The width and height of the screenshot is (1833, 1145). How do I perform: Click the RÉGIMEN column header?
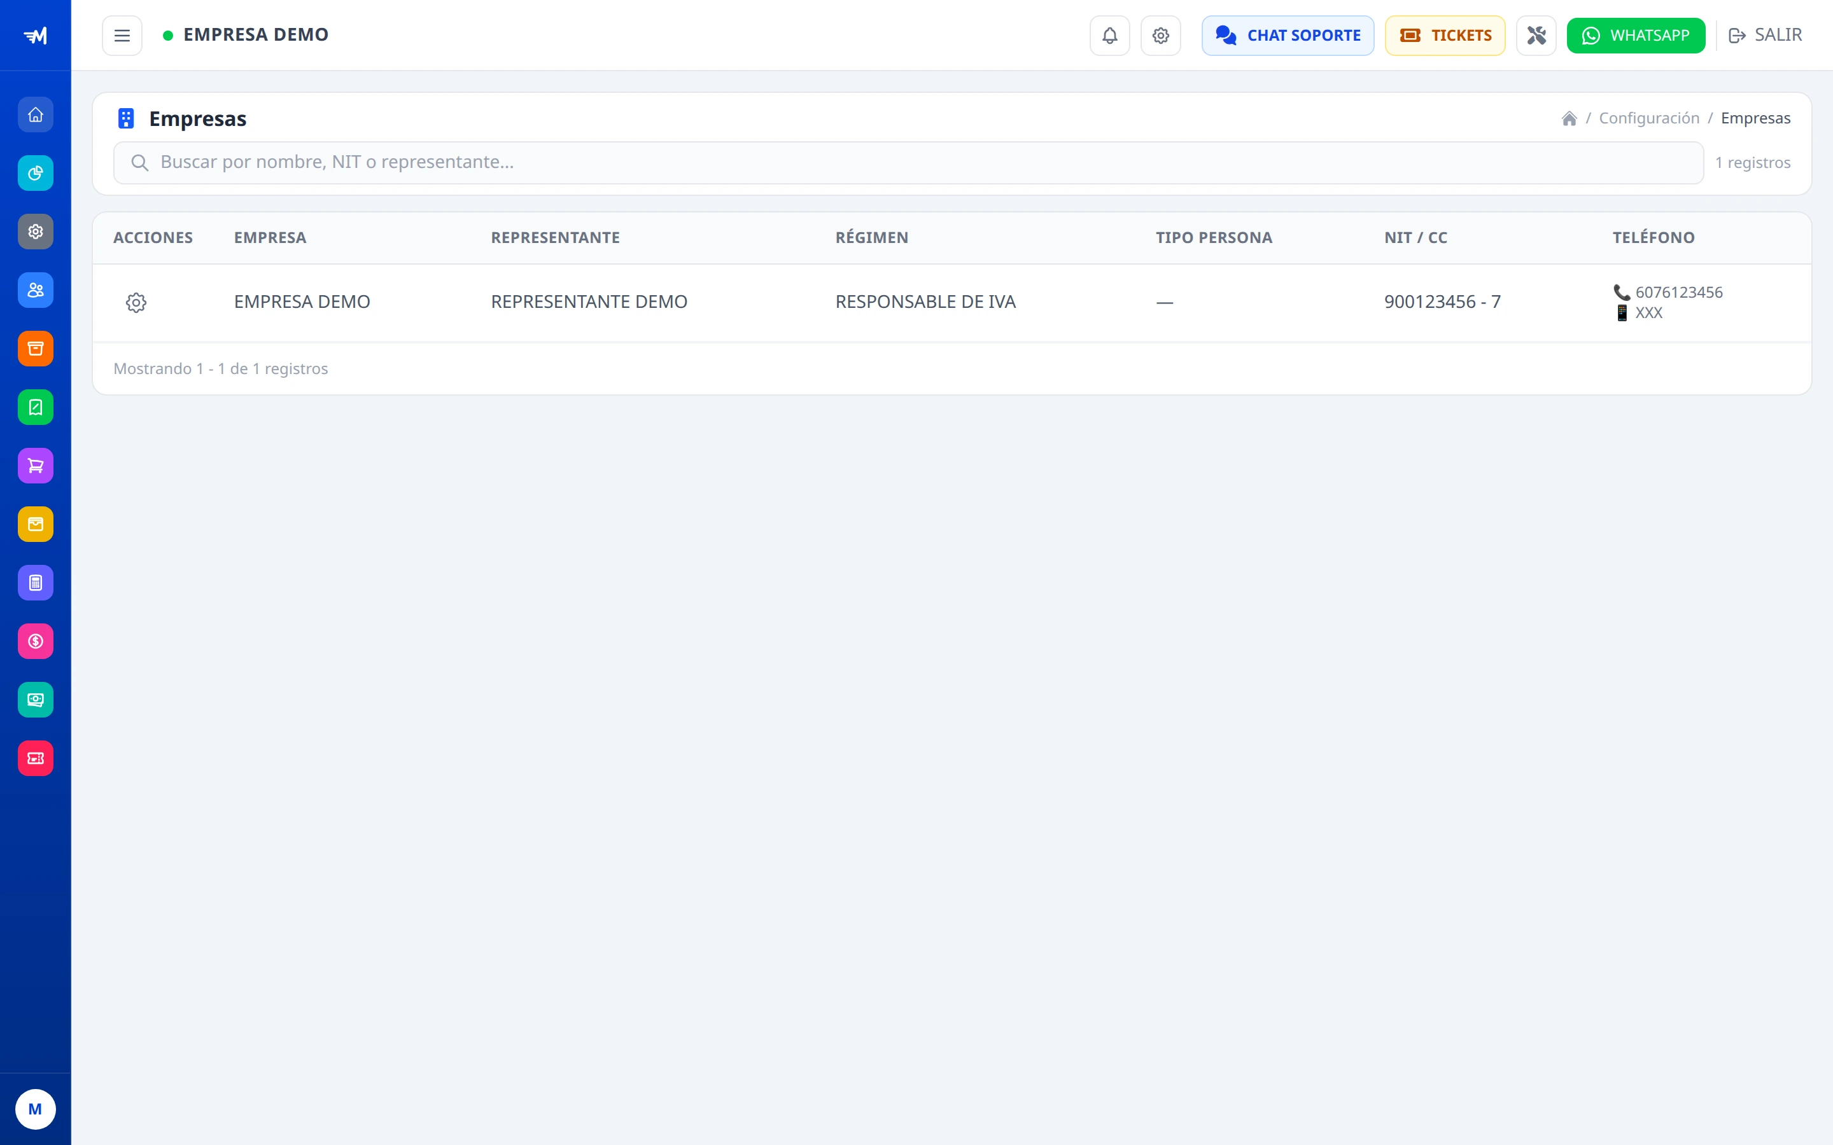click(872, 238)
